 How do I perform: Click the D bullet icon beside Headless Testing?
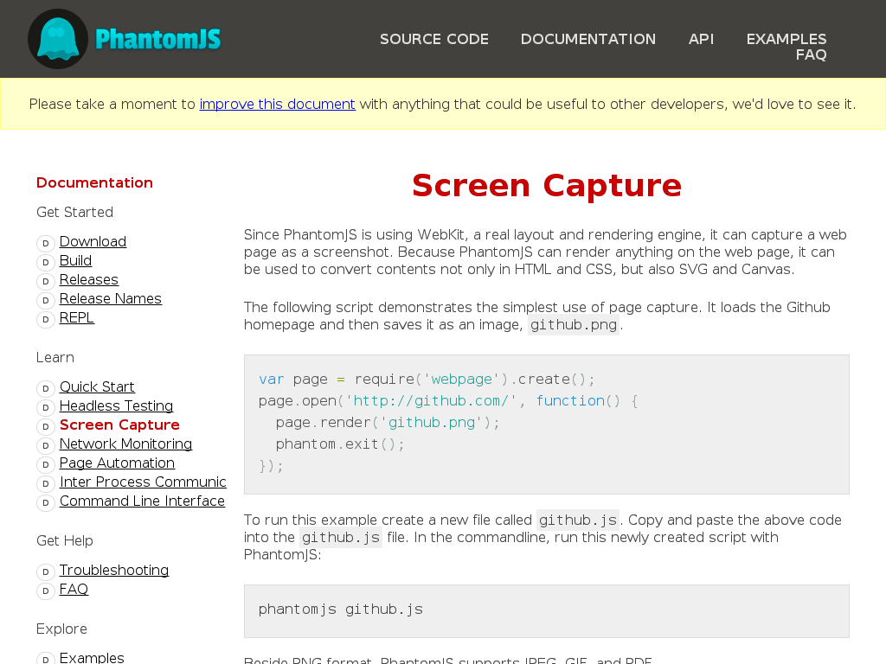click(x=46, y=408)
